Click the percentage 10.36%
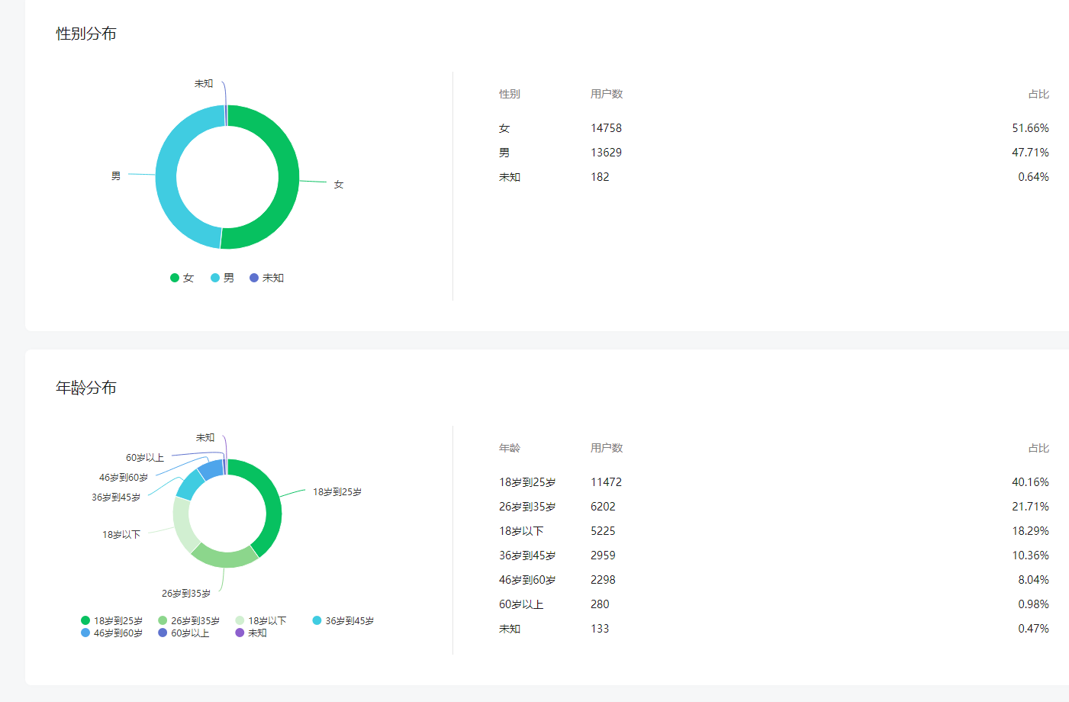 (1030, 555)
